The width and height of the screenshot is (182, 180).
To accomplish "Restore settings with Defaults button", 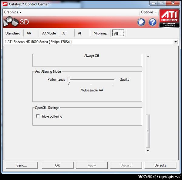I will tap(160, 165).
